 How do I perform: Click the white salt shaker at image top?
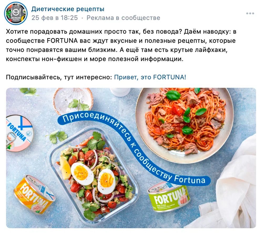120,92
